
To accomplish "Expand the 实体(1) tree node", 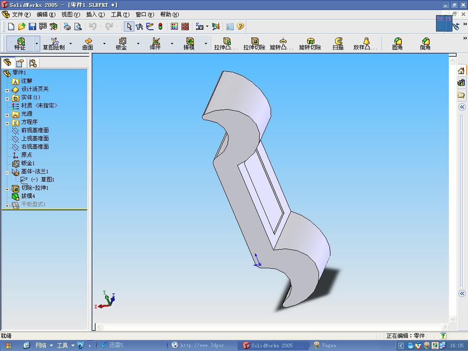I will click(x=7, y=99).
